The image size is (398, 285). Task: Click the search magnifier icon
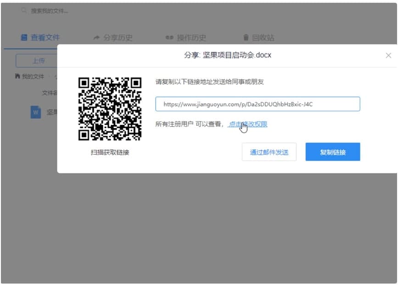coord(23,11)
